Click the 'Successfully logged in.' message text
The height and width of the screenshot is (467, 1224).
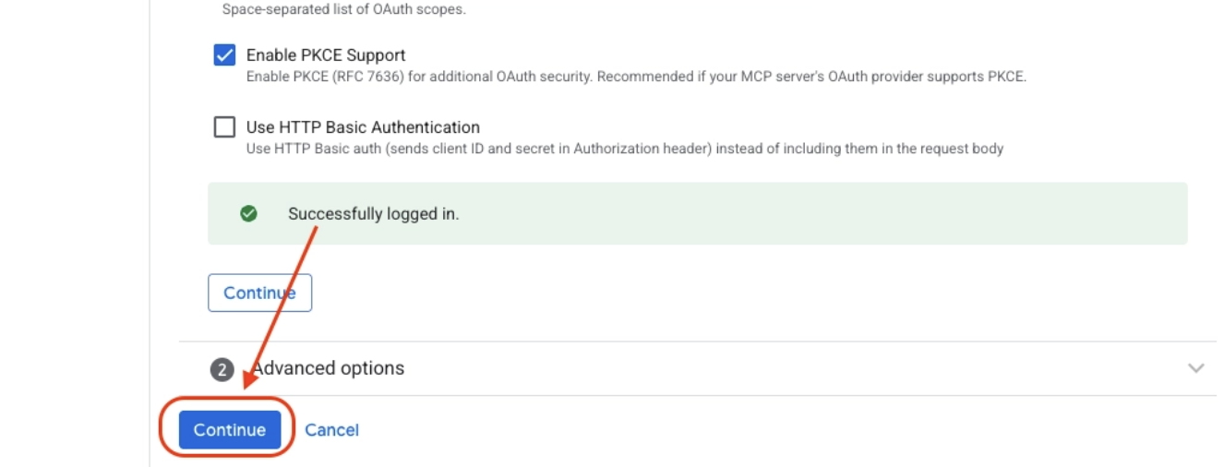(373, 213)
